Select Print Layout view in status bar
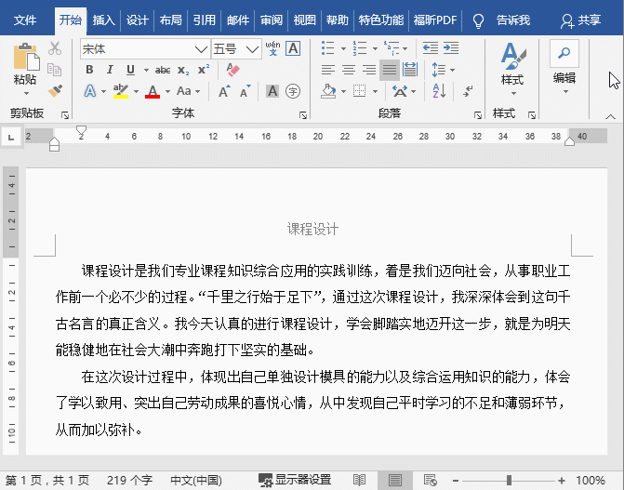624x490 pixels. click(x=395, y=480)
